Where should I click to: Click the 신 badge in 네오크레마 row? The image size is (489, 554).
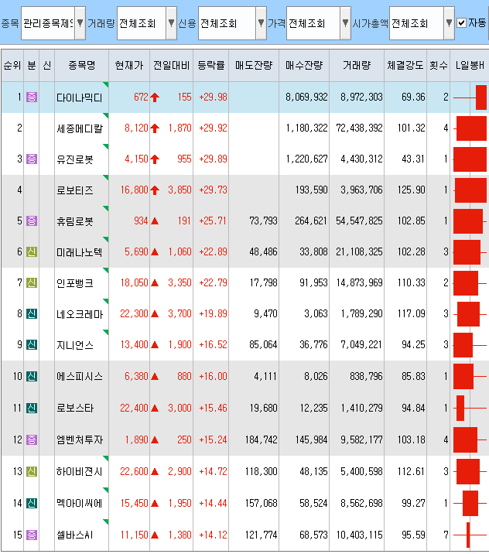coord(32,313)
